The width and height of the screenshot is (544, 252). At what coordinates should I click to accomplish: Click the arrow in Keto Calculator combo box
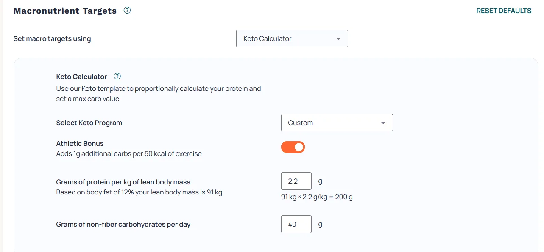[338, 39]
